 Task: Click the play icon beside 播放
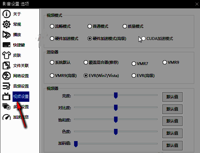[6, 35]
